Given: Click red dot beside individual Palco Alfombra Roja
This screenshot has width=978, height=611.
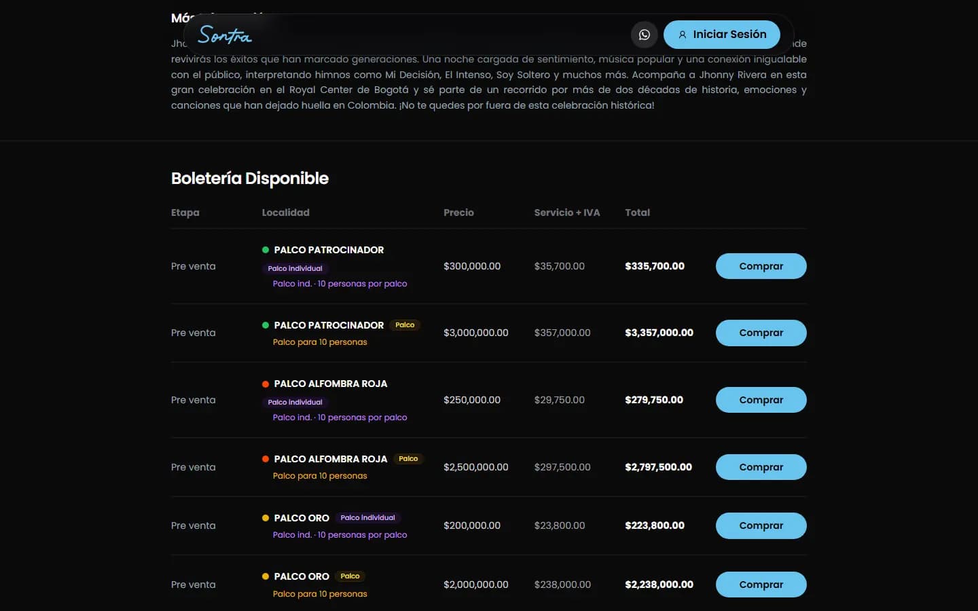Looking at the screenshot, I should pos(266,384).
